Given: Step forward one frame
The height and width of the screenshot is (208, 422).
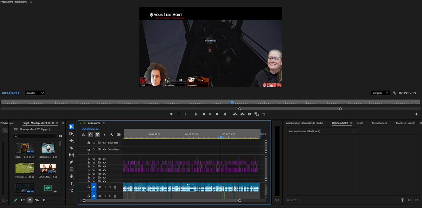Looking at the screenshot, I should click(217, 114).
